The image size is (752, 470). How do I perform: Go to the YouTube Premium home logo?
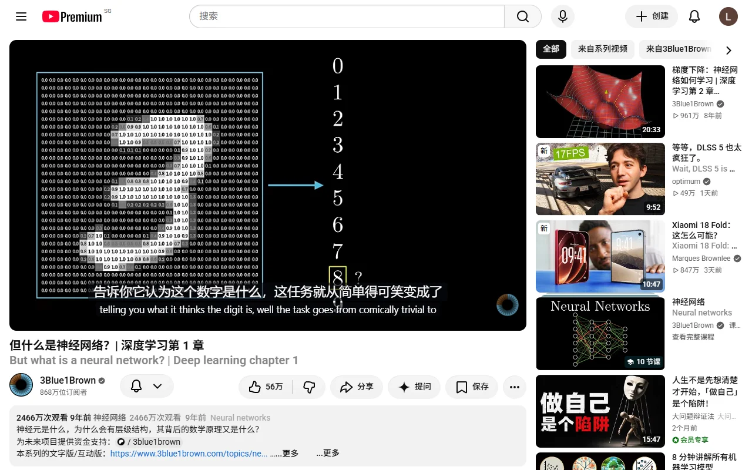point(72,16)
